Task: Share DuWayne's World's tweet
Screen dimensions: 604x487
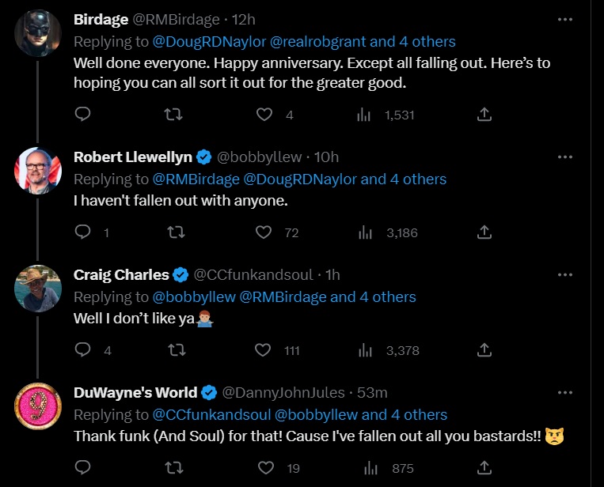Action: coord(484,468)
